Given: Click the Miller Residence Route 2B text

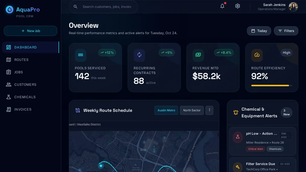Looking at the screenshot, I should 265,143.
